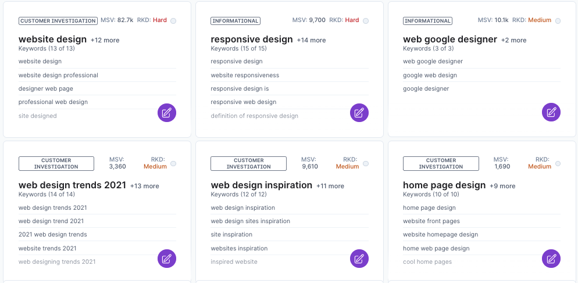
Task: Show "+13 more" for web design trends 2021
Action: (x=144, y=186)
